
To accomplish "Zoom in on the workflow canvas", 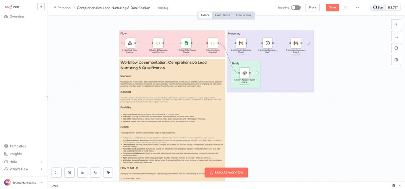I will click(x=69, y=173).
